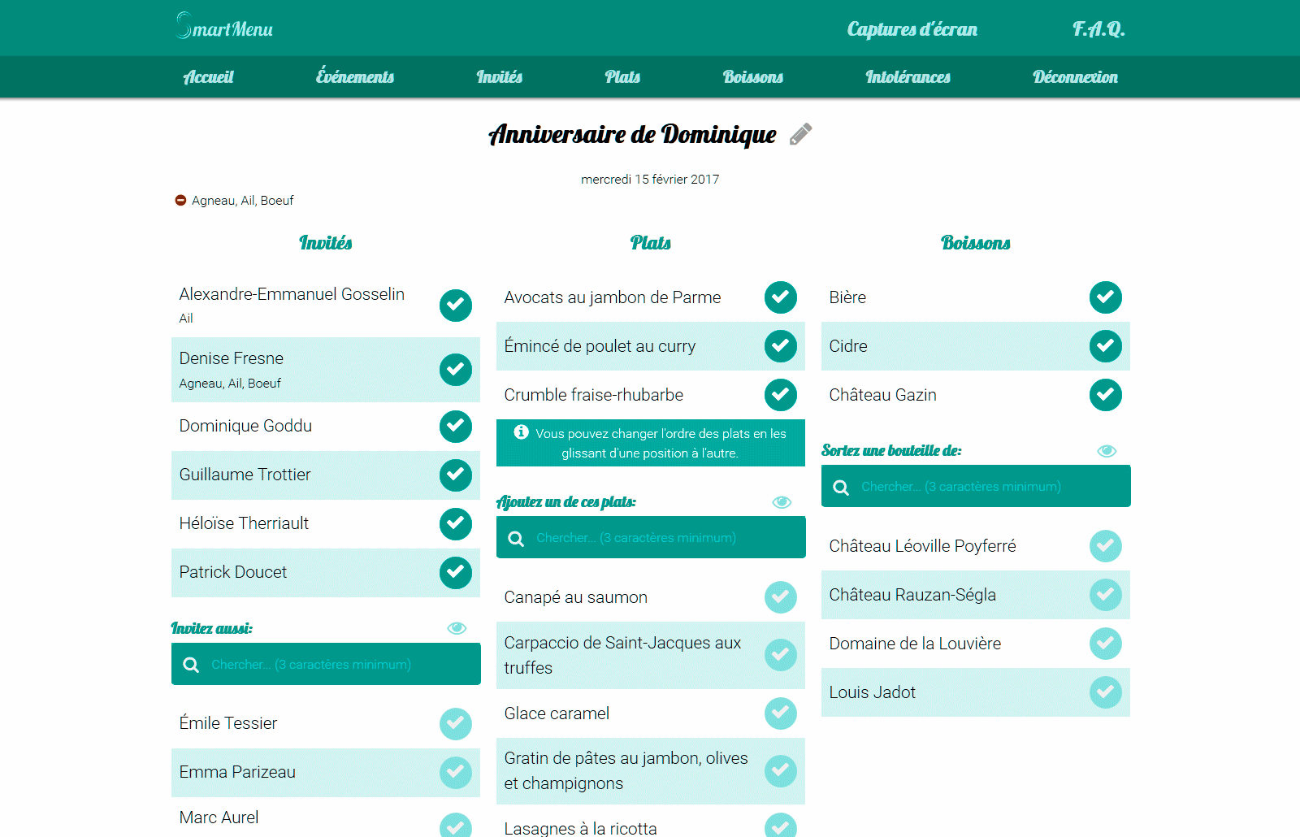1300x837 pixels.
Task: Click the pencil icon to edit event title
Action: (800, 134)
